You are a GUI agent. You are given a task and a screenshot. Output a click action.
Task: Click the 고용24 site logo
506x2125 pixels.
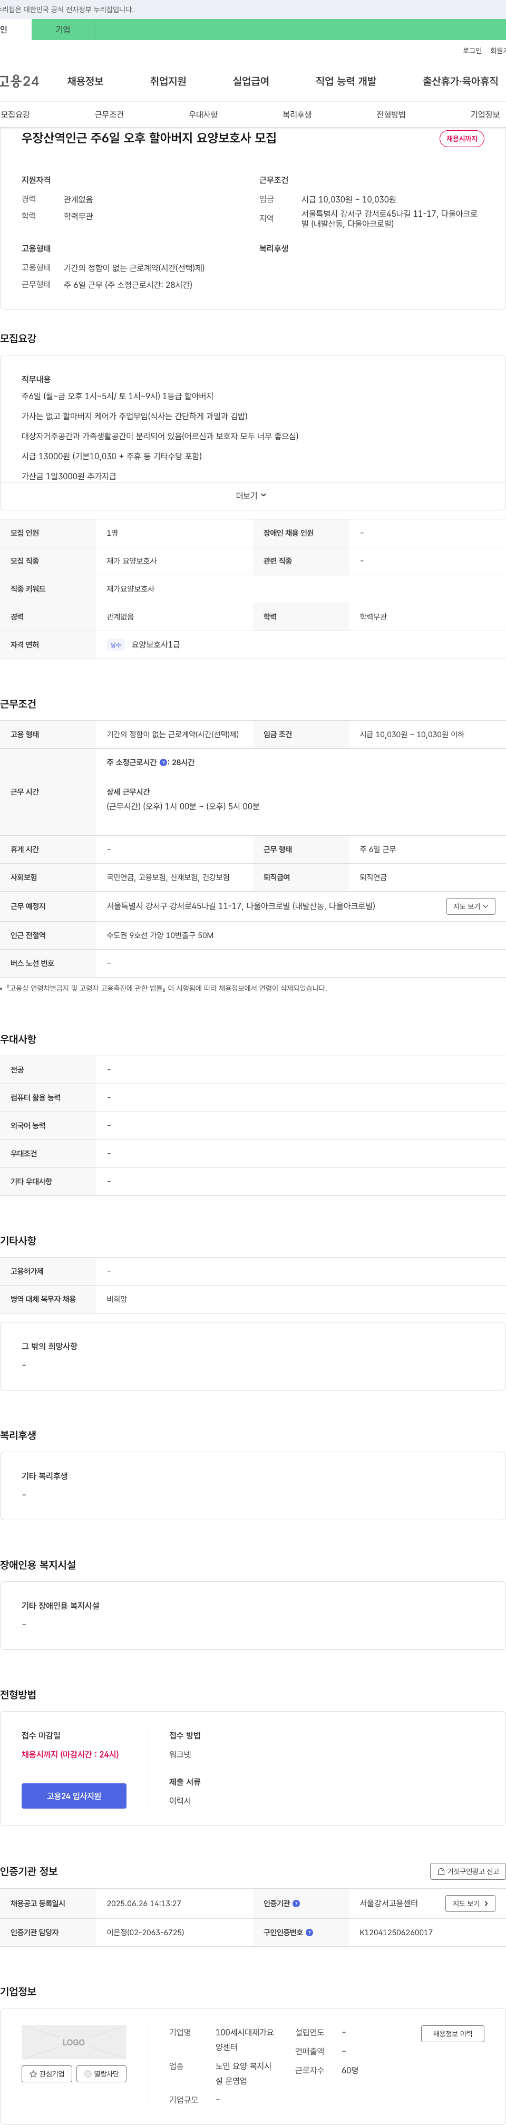tap(19, 81)
